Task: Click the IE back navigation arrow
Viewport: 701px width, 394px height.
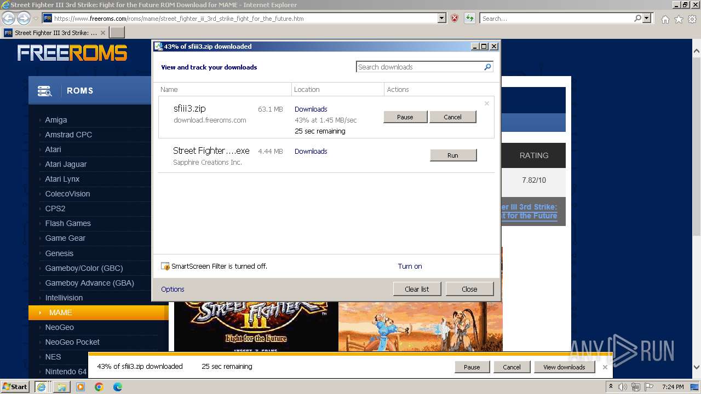Action: point(9,19)
